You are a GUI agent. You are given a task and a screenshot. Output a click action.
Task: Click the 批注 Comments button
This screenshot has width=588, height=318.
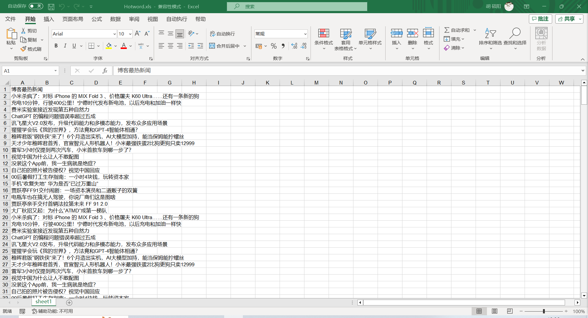540,19
